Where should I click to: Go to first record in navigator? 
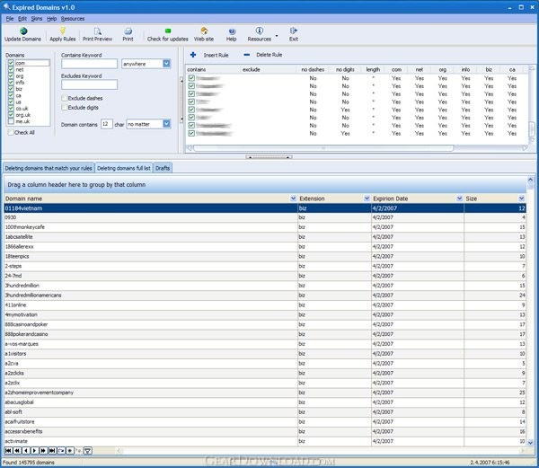coord(8,450)
